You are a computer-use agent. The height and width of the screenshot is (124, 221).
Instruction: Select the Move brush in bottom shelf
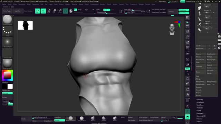93,119
